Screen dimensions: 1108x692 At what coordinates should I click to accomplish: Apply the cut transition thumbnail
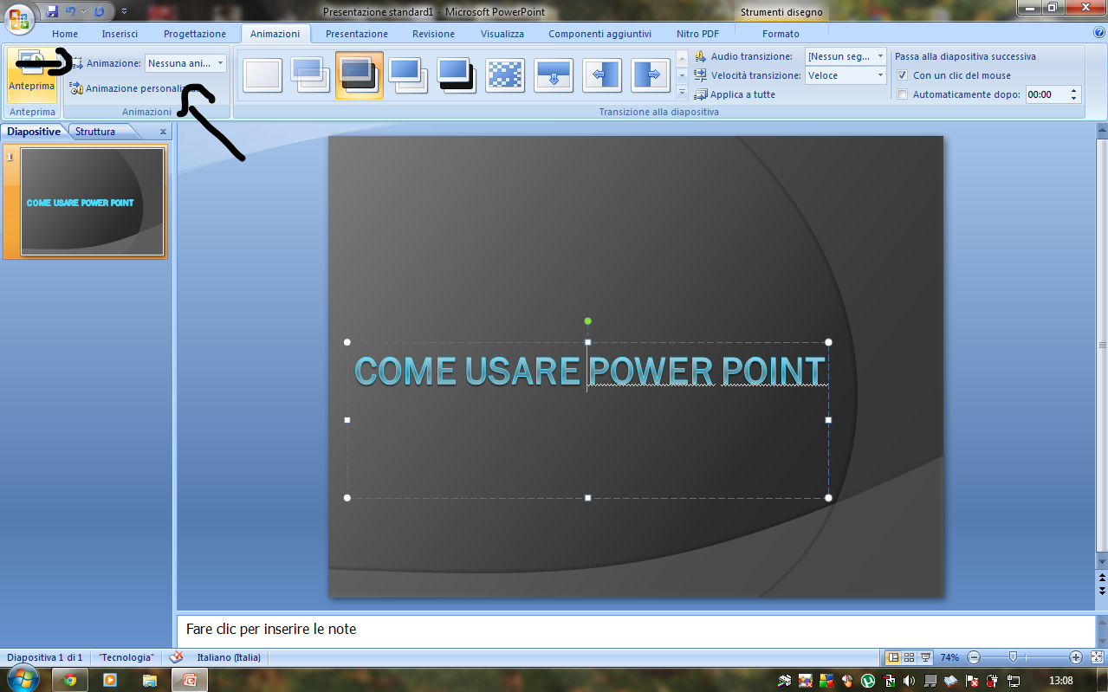click(408, 75)
